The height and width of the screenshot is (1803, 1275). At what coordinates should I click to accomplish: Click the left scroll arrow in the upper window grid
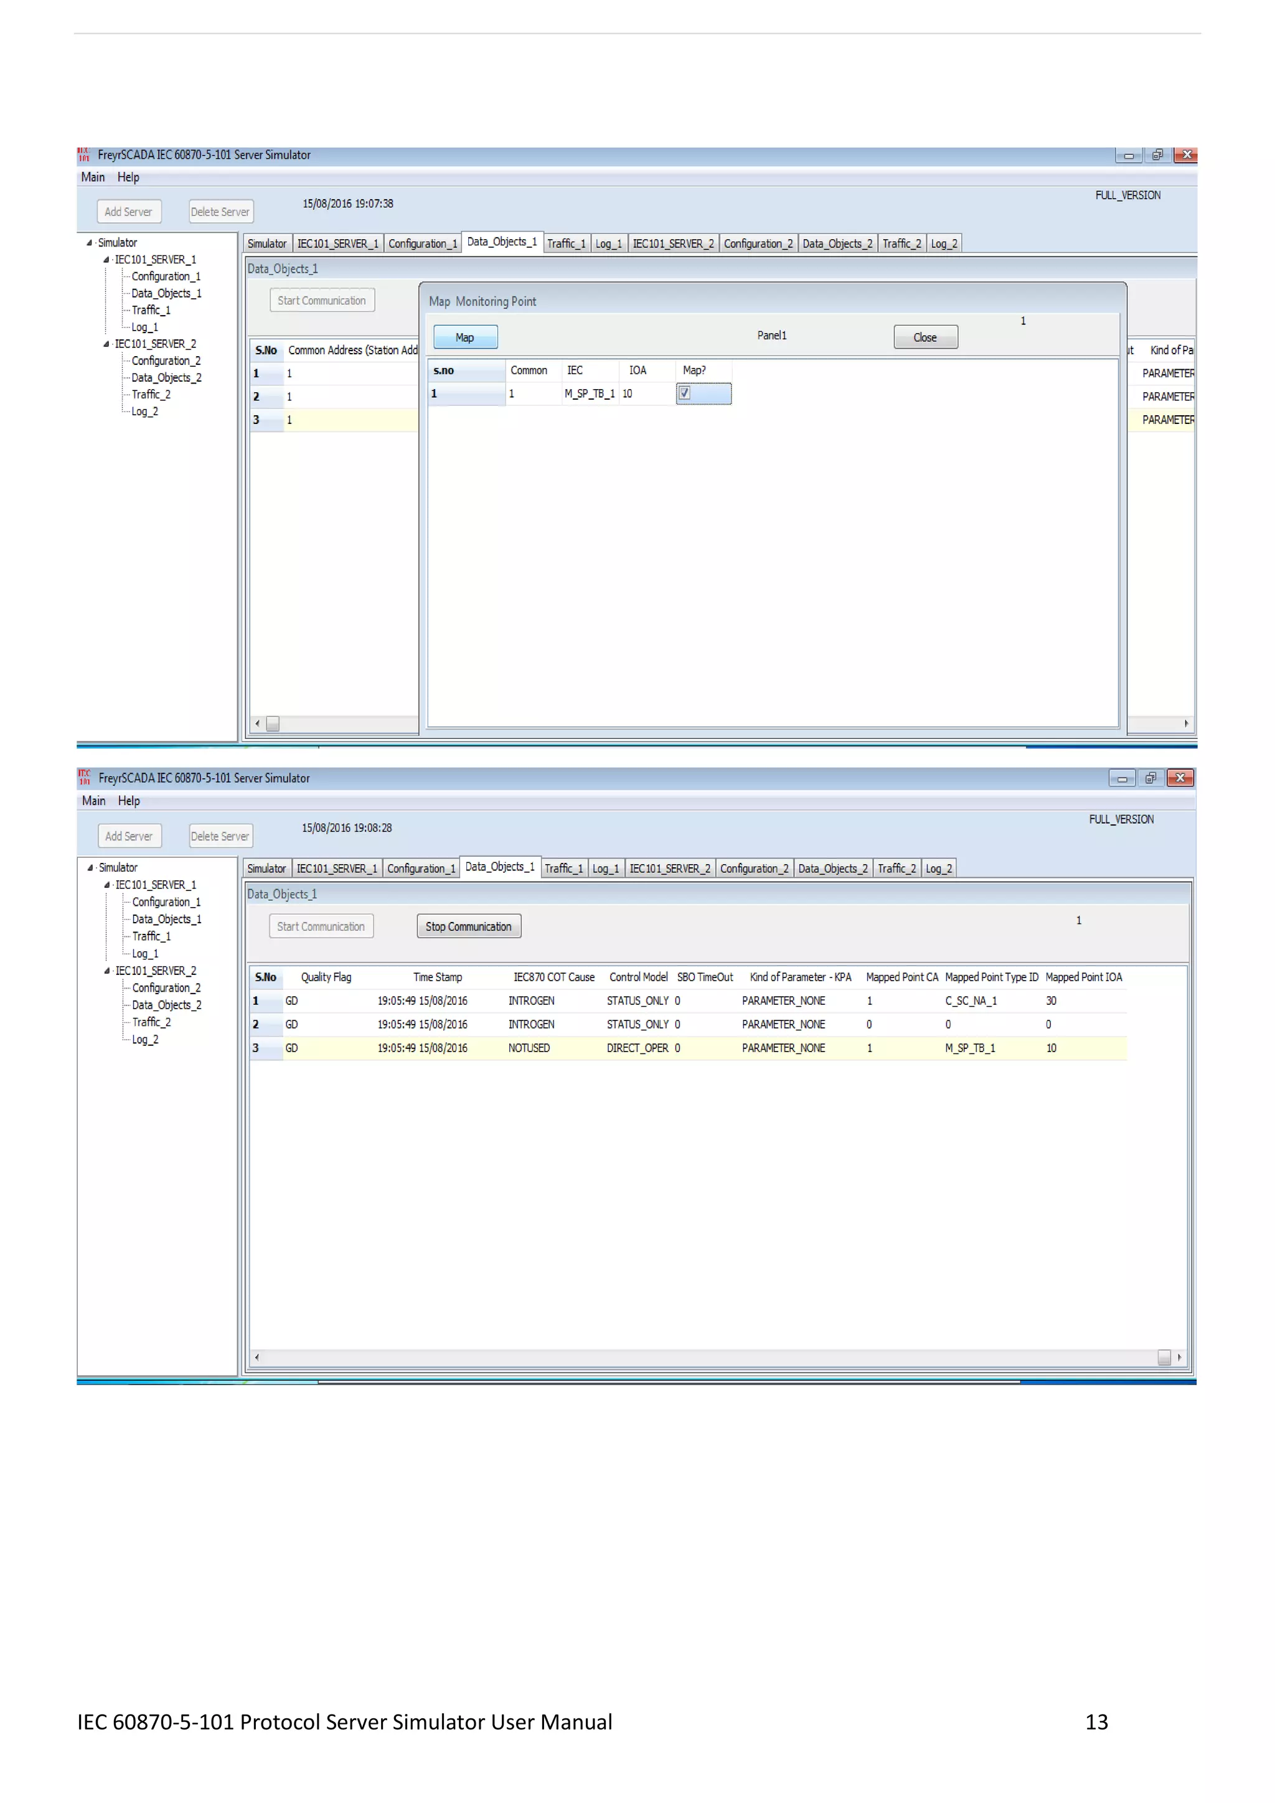coord(258,724)
